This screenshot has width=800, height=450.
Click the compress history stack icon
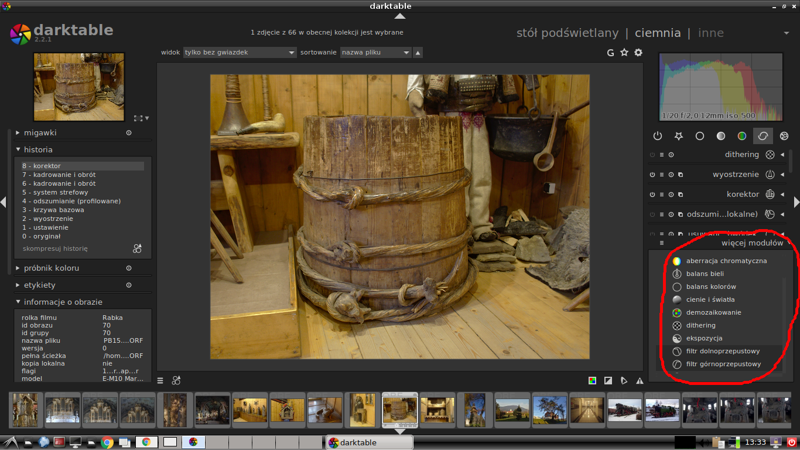click(137, 248)
